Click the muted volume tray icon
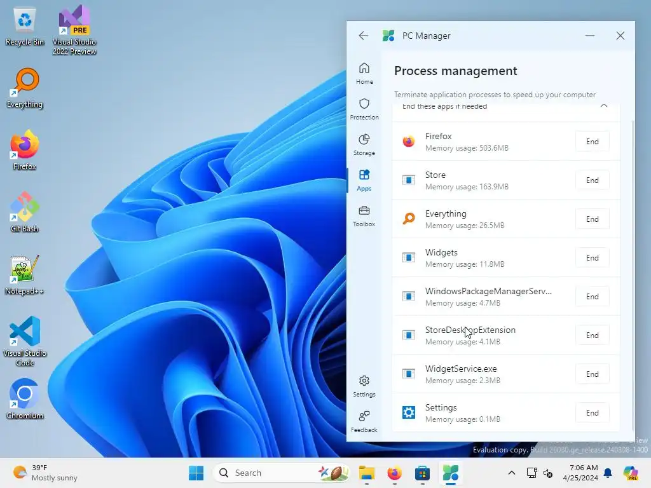 point(548,473)
